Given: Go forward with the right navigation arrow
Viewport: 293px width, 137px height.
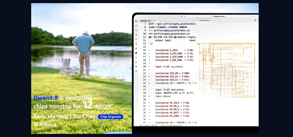Looking at the screenshot, I should (x=185, y=16).
